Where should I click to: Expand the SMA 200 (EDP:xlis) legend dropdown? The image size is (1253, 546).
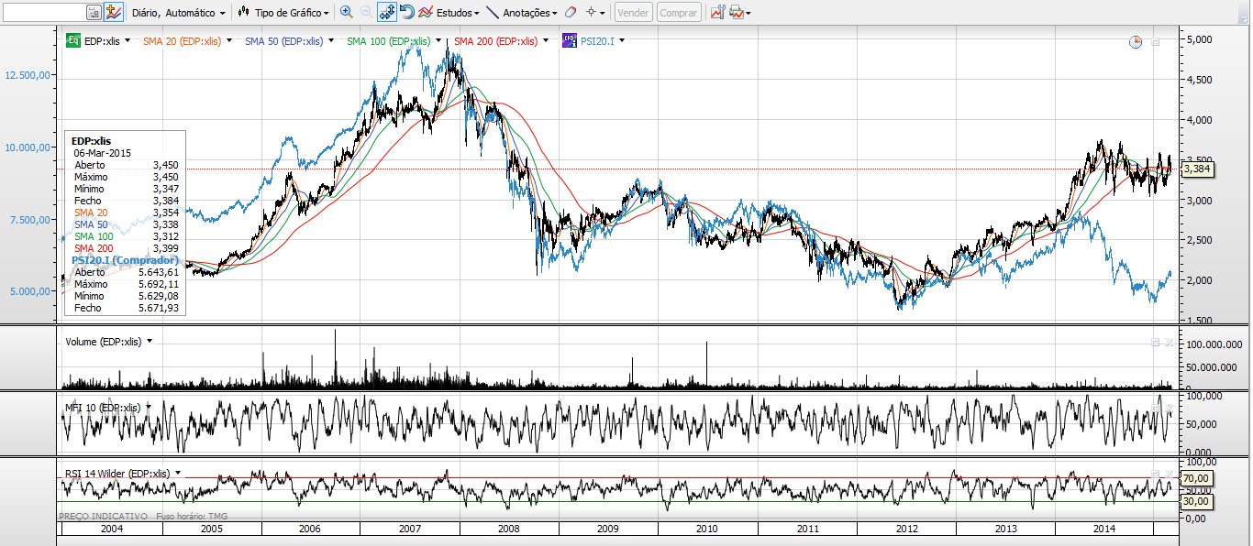(548, 40)
